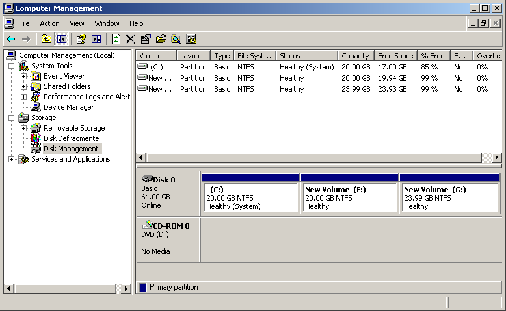Image resolution: width=506 pixels, height=311 pixels.
Task: Sort by the Free Space column header
Action: click(x=395, y=56)
